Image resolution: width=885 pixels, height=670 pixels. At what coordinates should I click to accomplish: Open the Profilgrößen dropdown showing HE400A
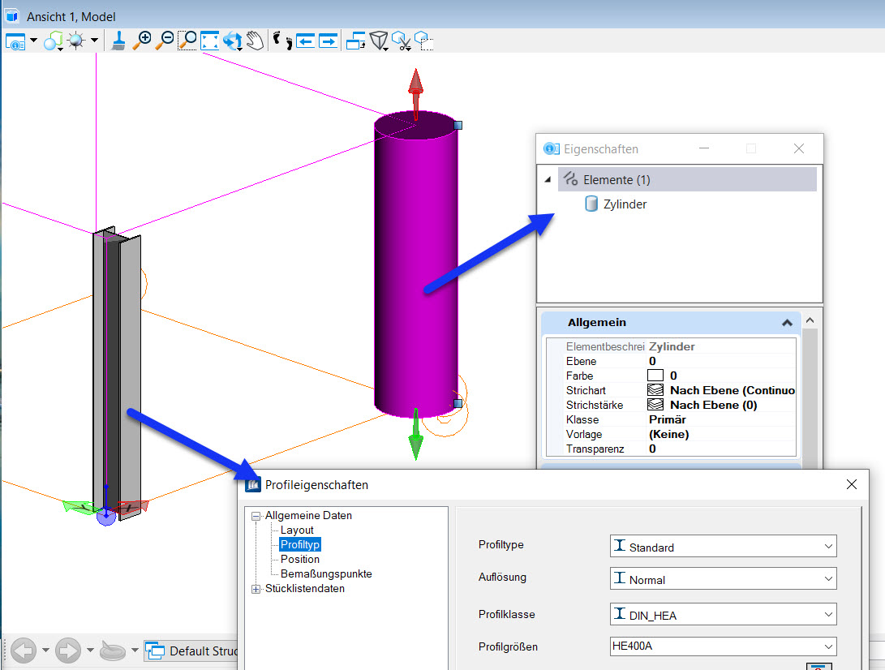[723, 646]
